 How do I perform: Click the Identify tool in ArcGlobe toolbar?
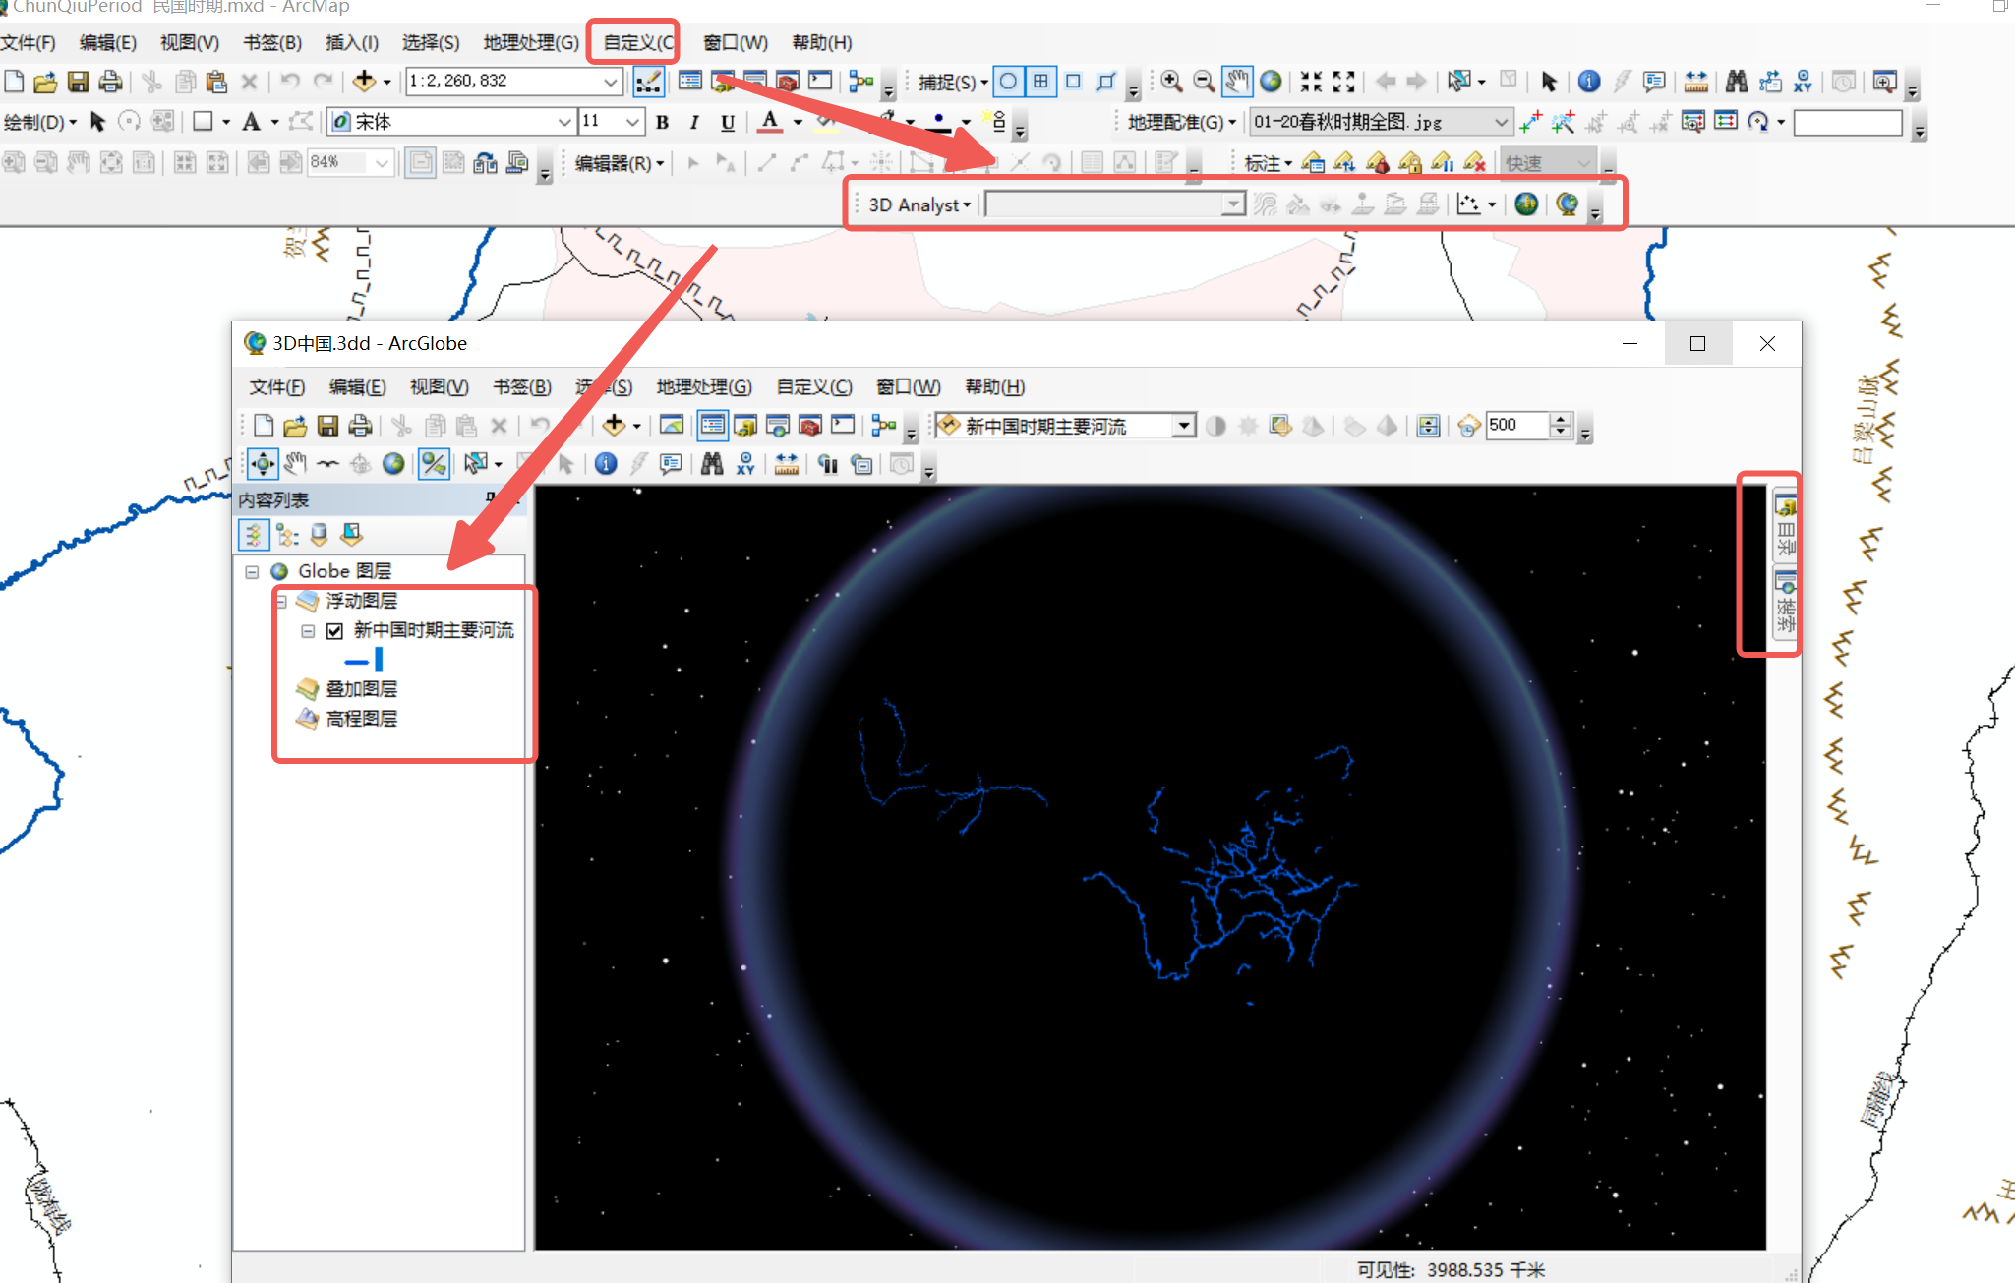point(606,463)
